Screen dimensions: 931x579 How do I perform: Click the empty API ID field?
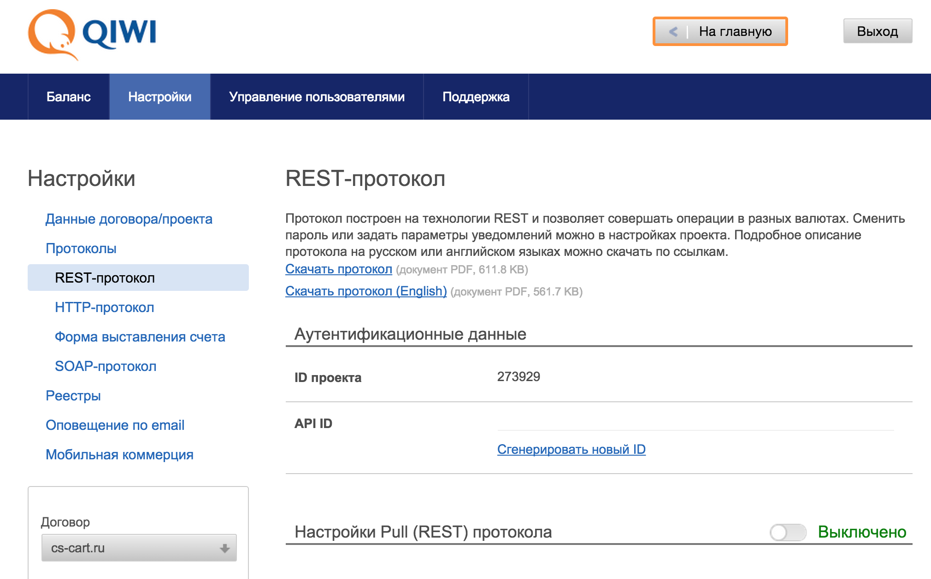pos(695,422)
